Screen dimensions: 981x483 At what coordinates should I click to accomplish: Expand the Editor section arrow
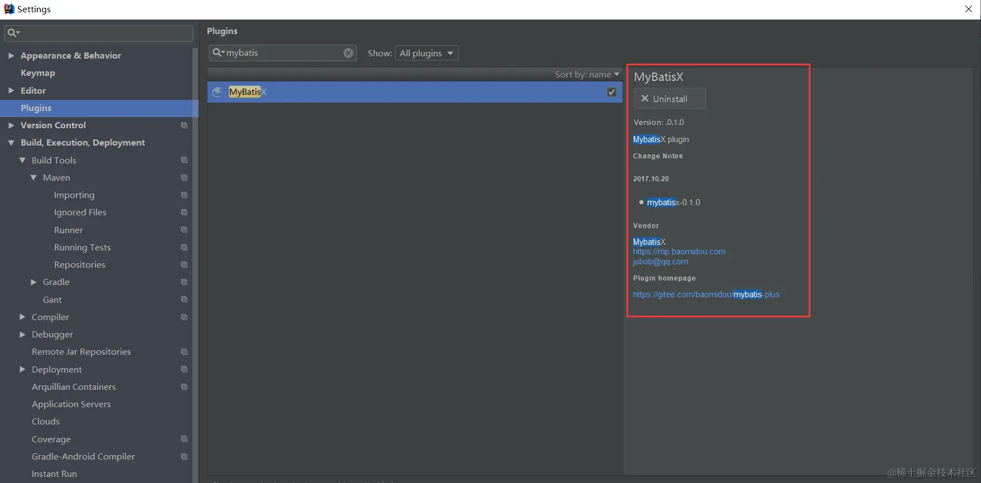11,90
